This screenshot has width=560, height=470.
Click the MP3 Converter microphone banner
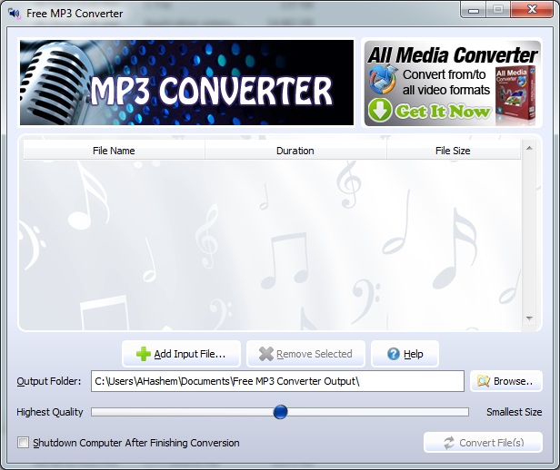tap(185, 83)
